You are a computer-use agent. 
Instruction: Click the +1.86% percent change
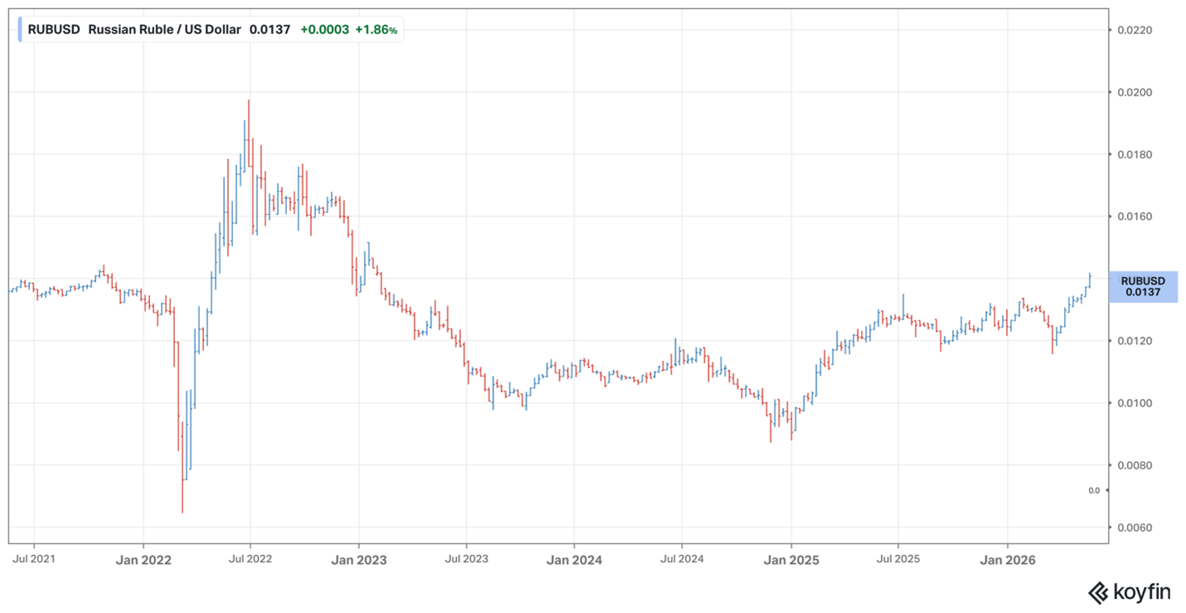coord(377,30)
